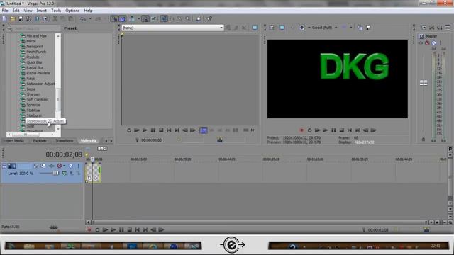Save the project with the disk icon
Screen dimensions: 454x255
point(21,19)
